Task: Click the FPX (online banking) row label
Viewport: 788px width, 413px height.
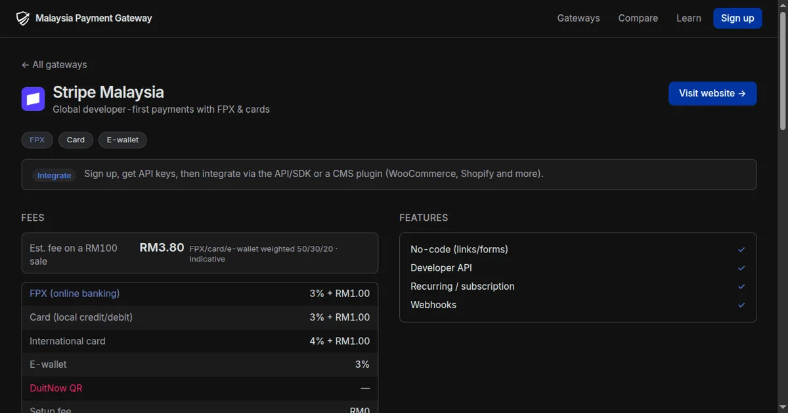Action: [75, 294]
